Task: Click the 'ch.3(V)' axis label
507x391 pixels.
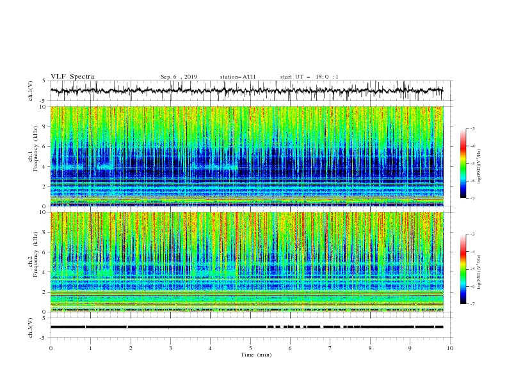Action: point(31,328)
